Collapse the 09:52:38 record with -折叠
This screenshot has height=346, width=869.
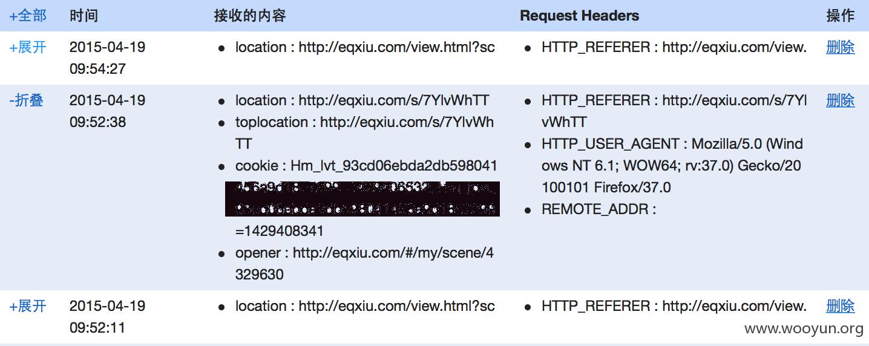(26, 100)
